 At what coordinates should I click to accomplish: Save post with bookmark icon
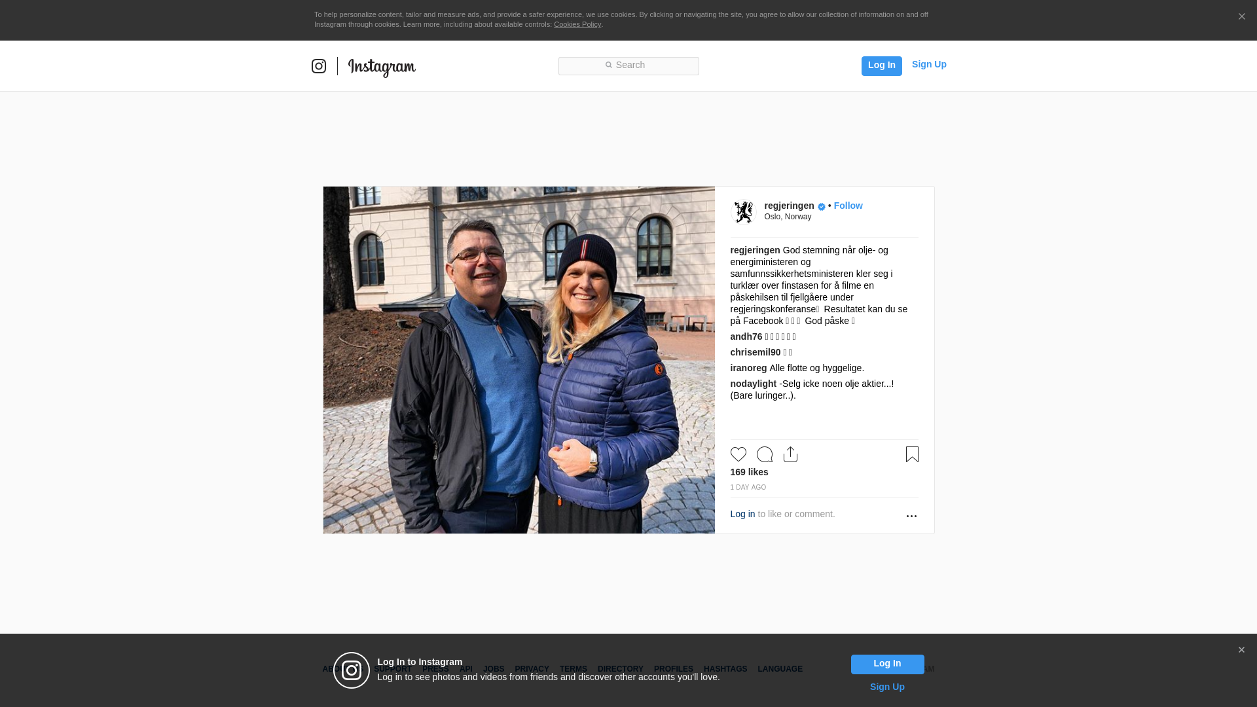[x=912, y=454]
